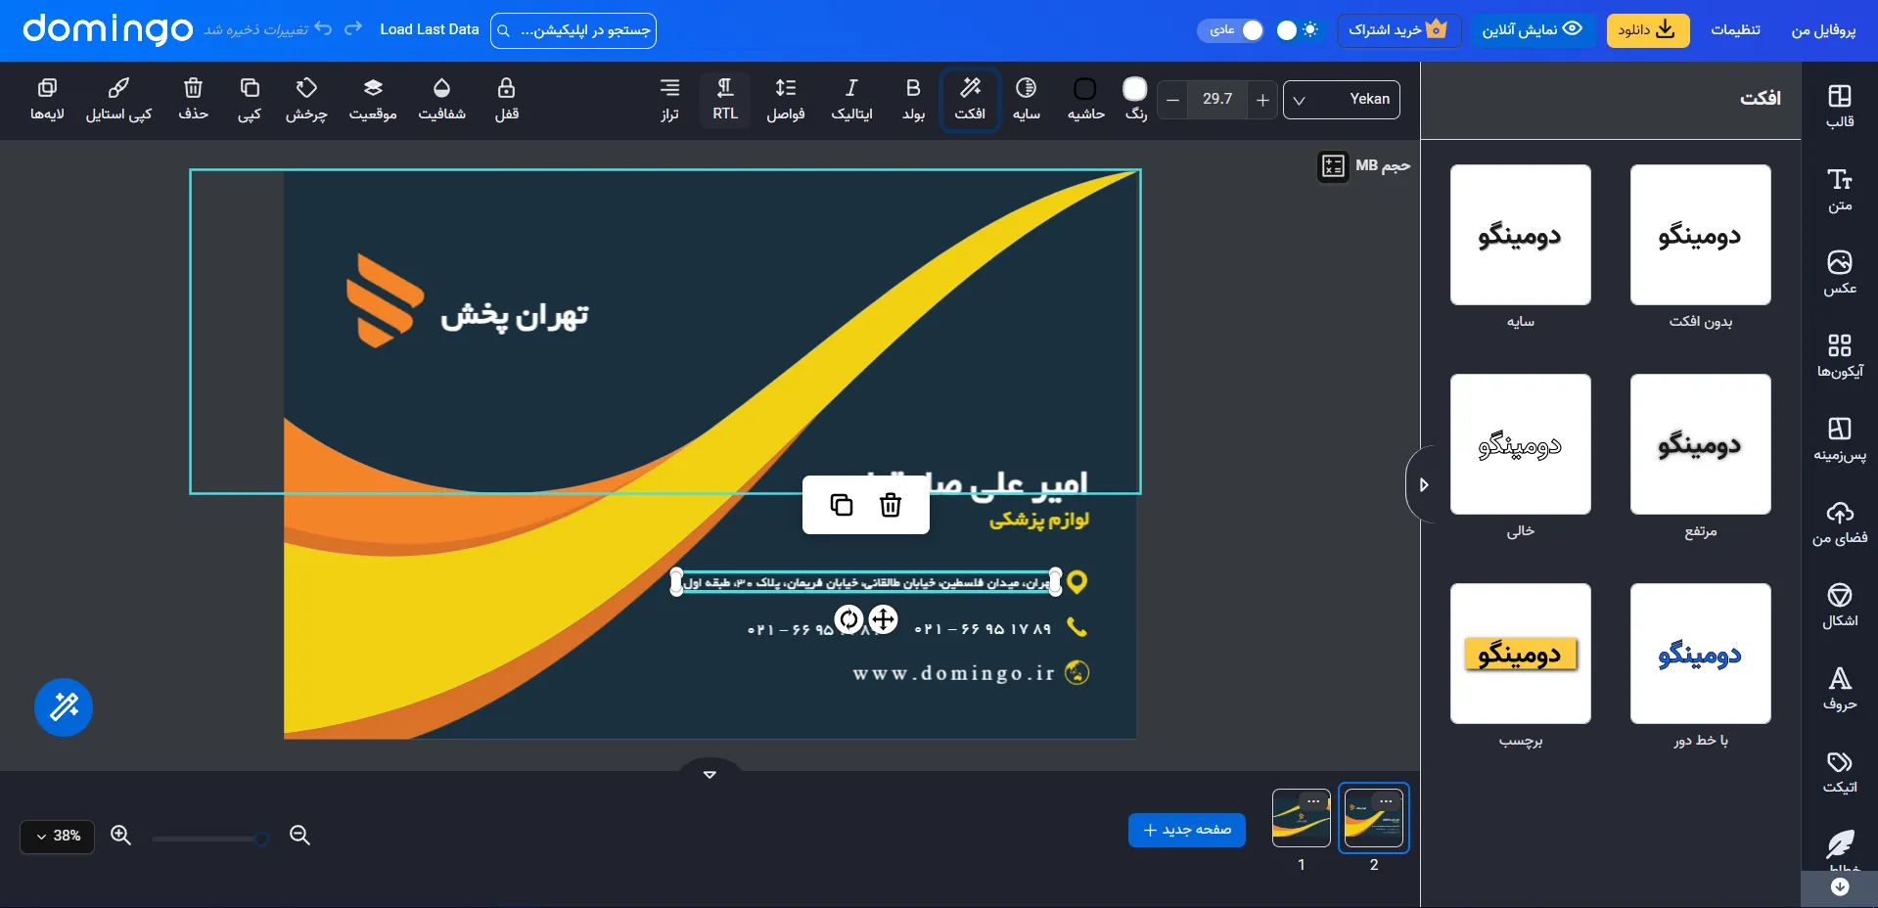
Task: Open the Letters (حروف) sidebar tab
Action: (x=1840, y=689)
